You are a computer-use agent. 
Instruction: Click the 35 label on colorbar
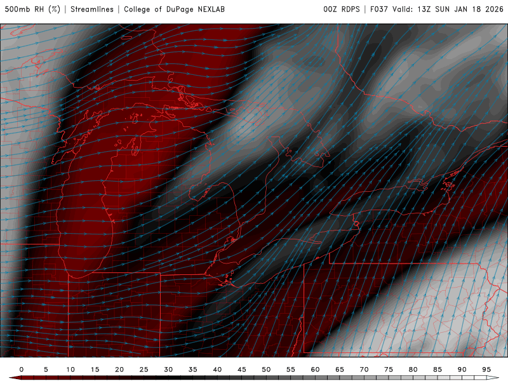(x=193, y=370)
